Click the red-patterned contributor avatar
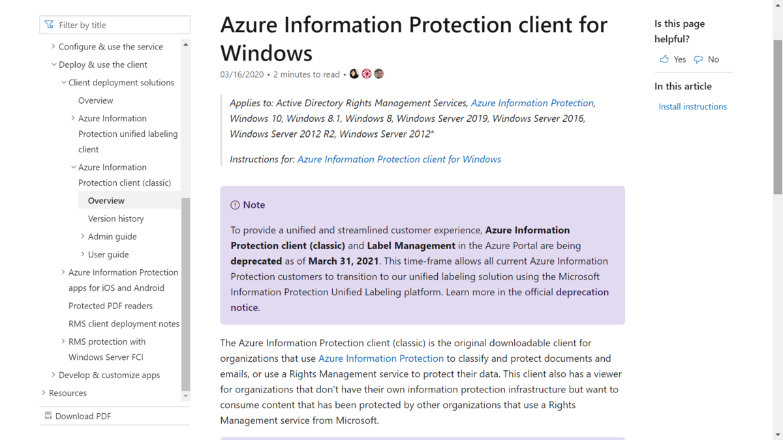Screen dimensions: 783x440 click(x=366, y=74)
